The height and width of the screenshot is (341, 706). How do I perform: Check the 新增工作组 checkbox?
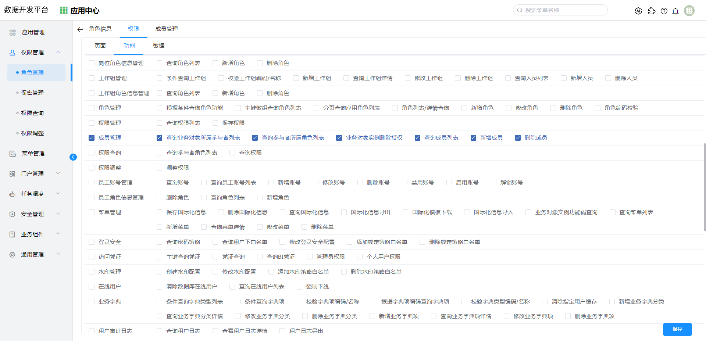[296, 78]
